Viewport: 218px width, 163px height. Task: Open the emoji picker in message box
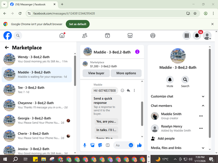[x=131, y=145]
